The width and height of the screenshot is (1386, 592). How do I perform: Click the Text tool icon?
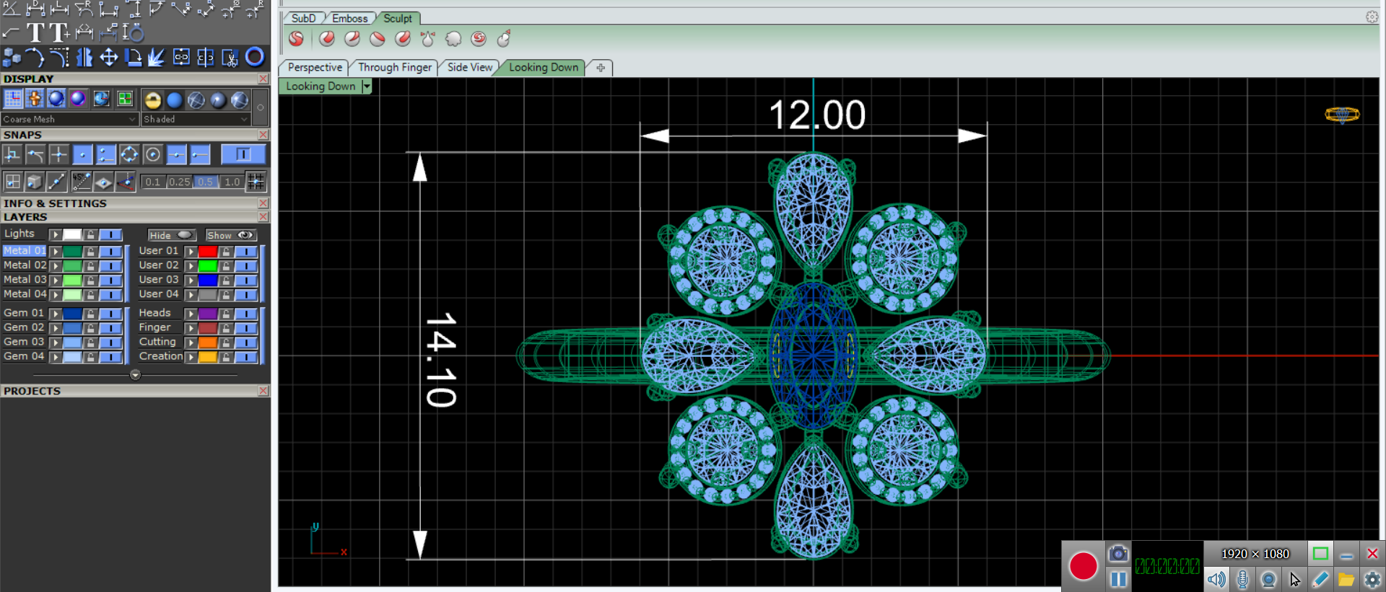[x=35, y=32]
